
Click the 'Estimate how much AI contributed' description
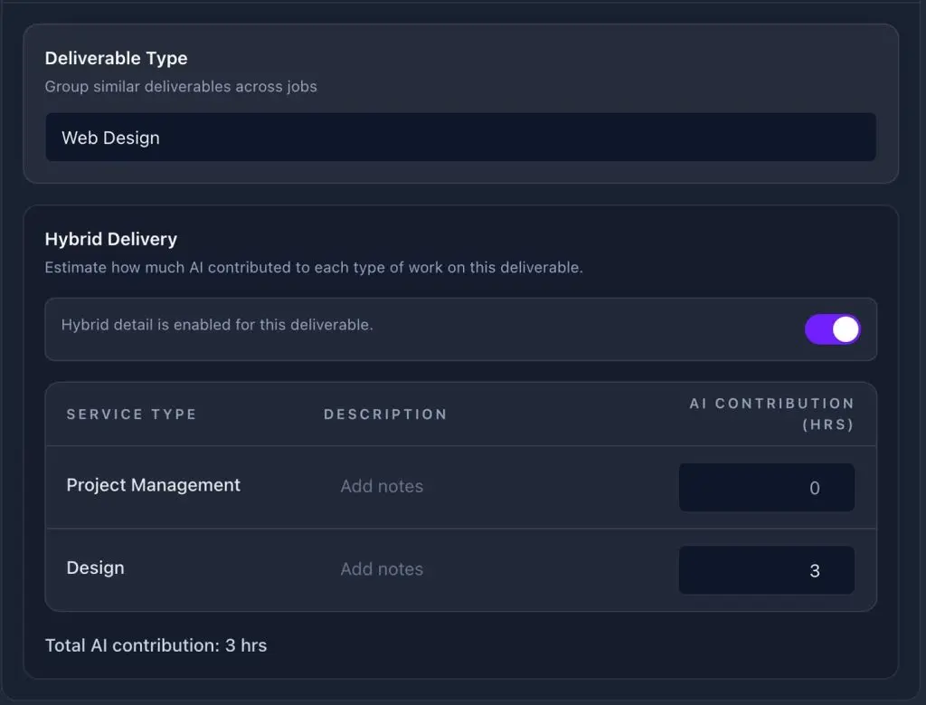click(313, 268)
